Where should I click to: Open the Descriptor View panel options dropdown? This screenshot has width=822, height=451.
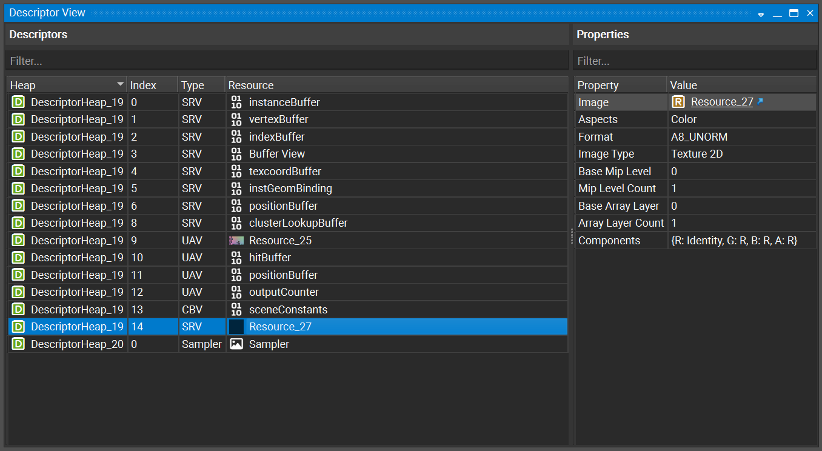click(761, 13)
